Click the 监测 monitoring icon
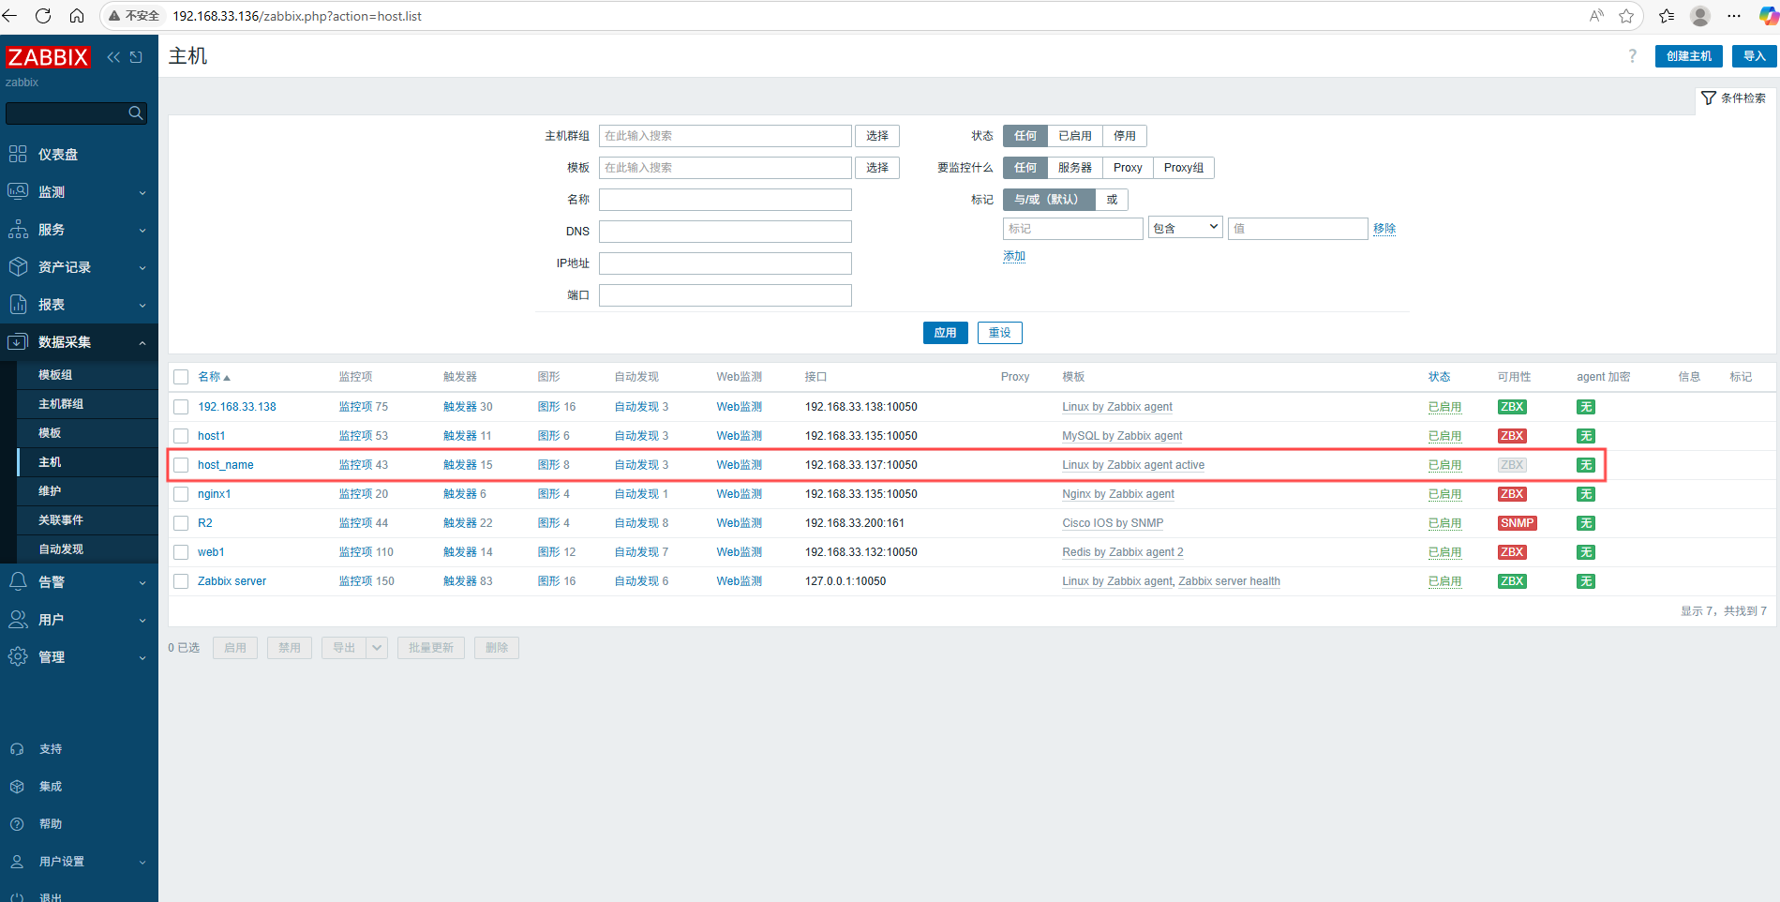This screenshot has height=902, width=1780. [x=18, y=192]
